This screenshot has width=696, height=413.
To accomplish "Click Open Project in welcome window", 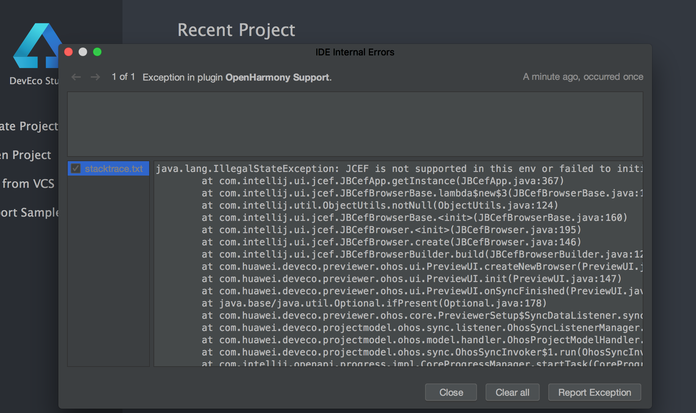I will pyautogui.click(x=26, y=155).
